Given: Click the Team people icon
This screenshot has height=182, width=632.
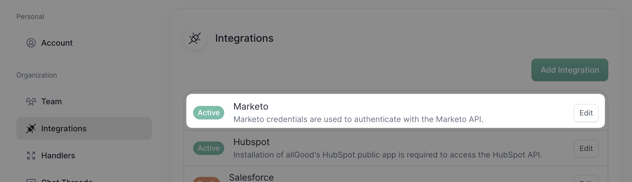Looking at the screenshot, I should 31,101.
